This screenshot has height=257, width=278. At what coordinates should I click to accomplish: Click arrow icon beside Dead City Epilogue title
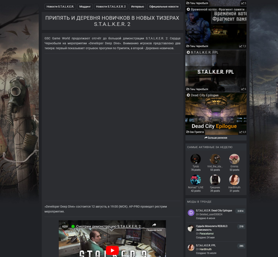[188, 95]
